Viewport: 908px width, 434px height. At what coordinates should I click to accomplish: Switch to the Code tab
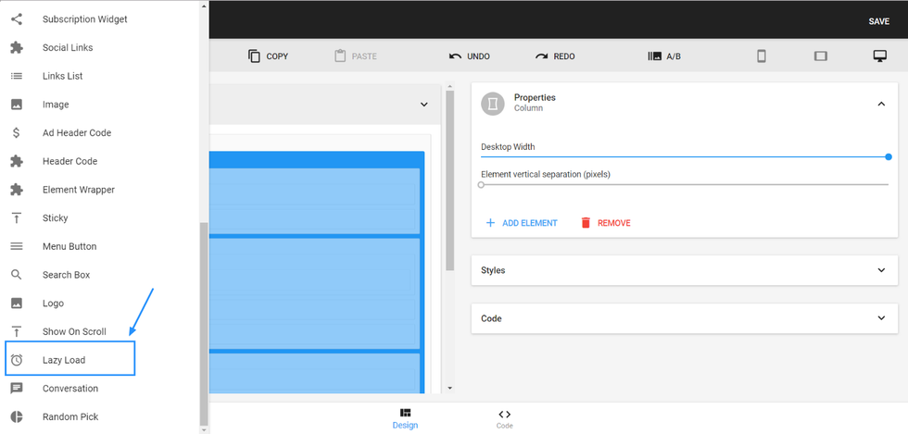coord(504,418)
